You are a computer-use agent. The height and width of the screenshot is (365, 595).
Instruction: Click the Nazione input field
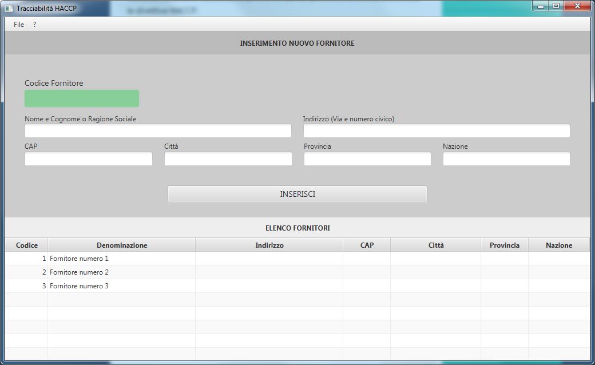(506, 159)
